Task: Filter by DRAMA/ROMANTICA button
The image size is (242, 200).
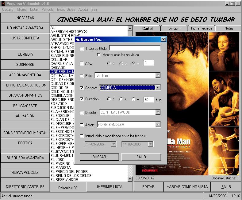Action: [25, 95]
